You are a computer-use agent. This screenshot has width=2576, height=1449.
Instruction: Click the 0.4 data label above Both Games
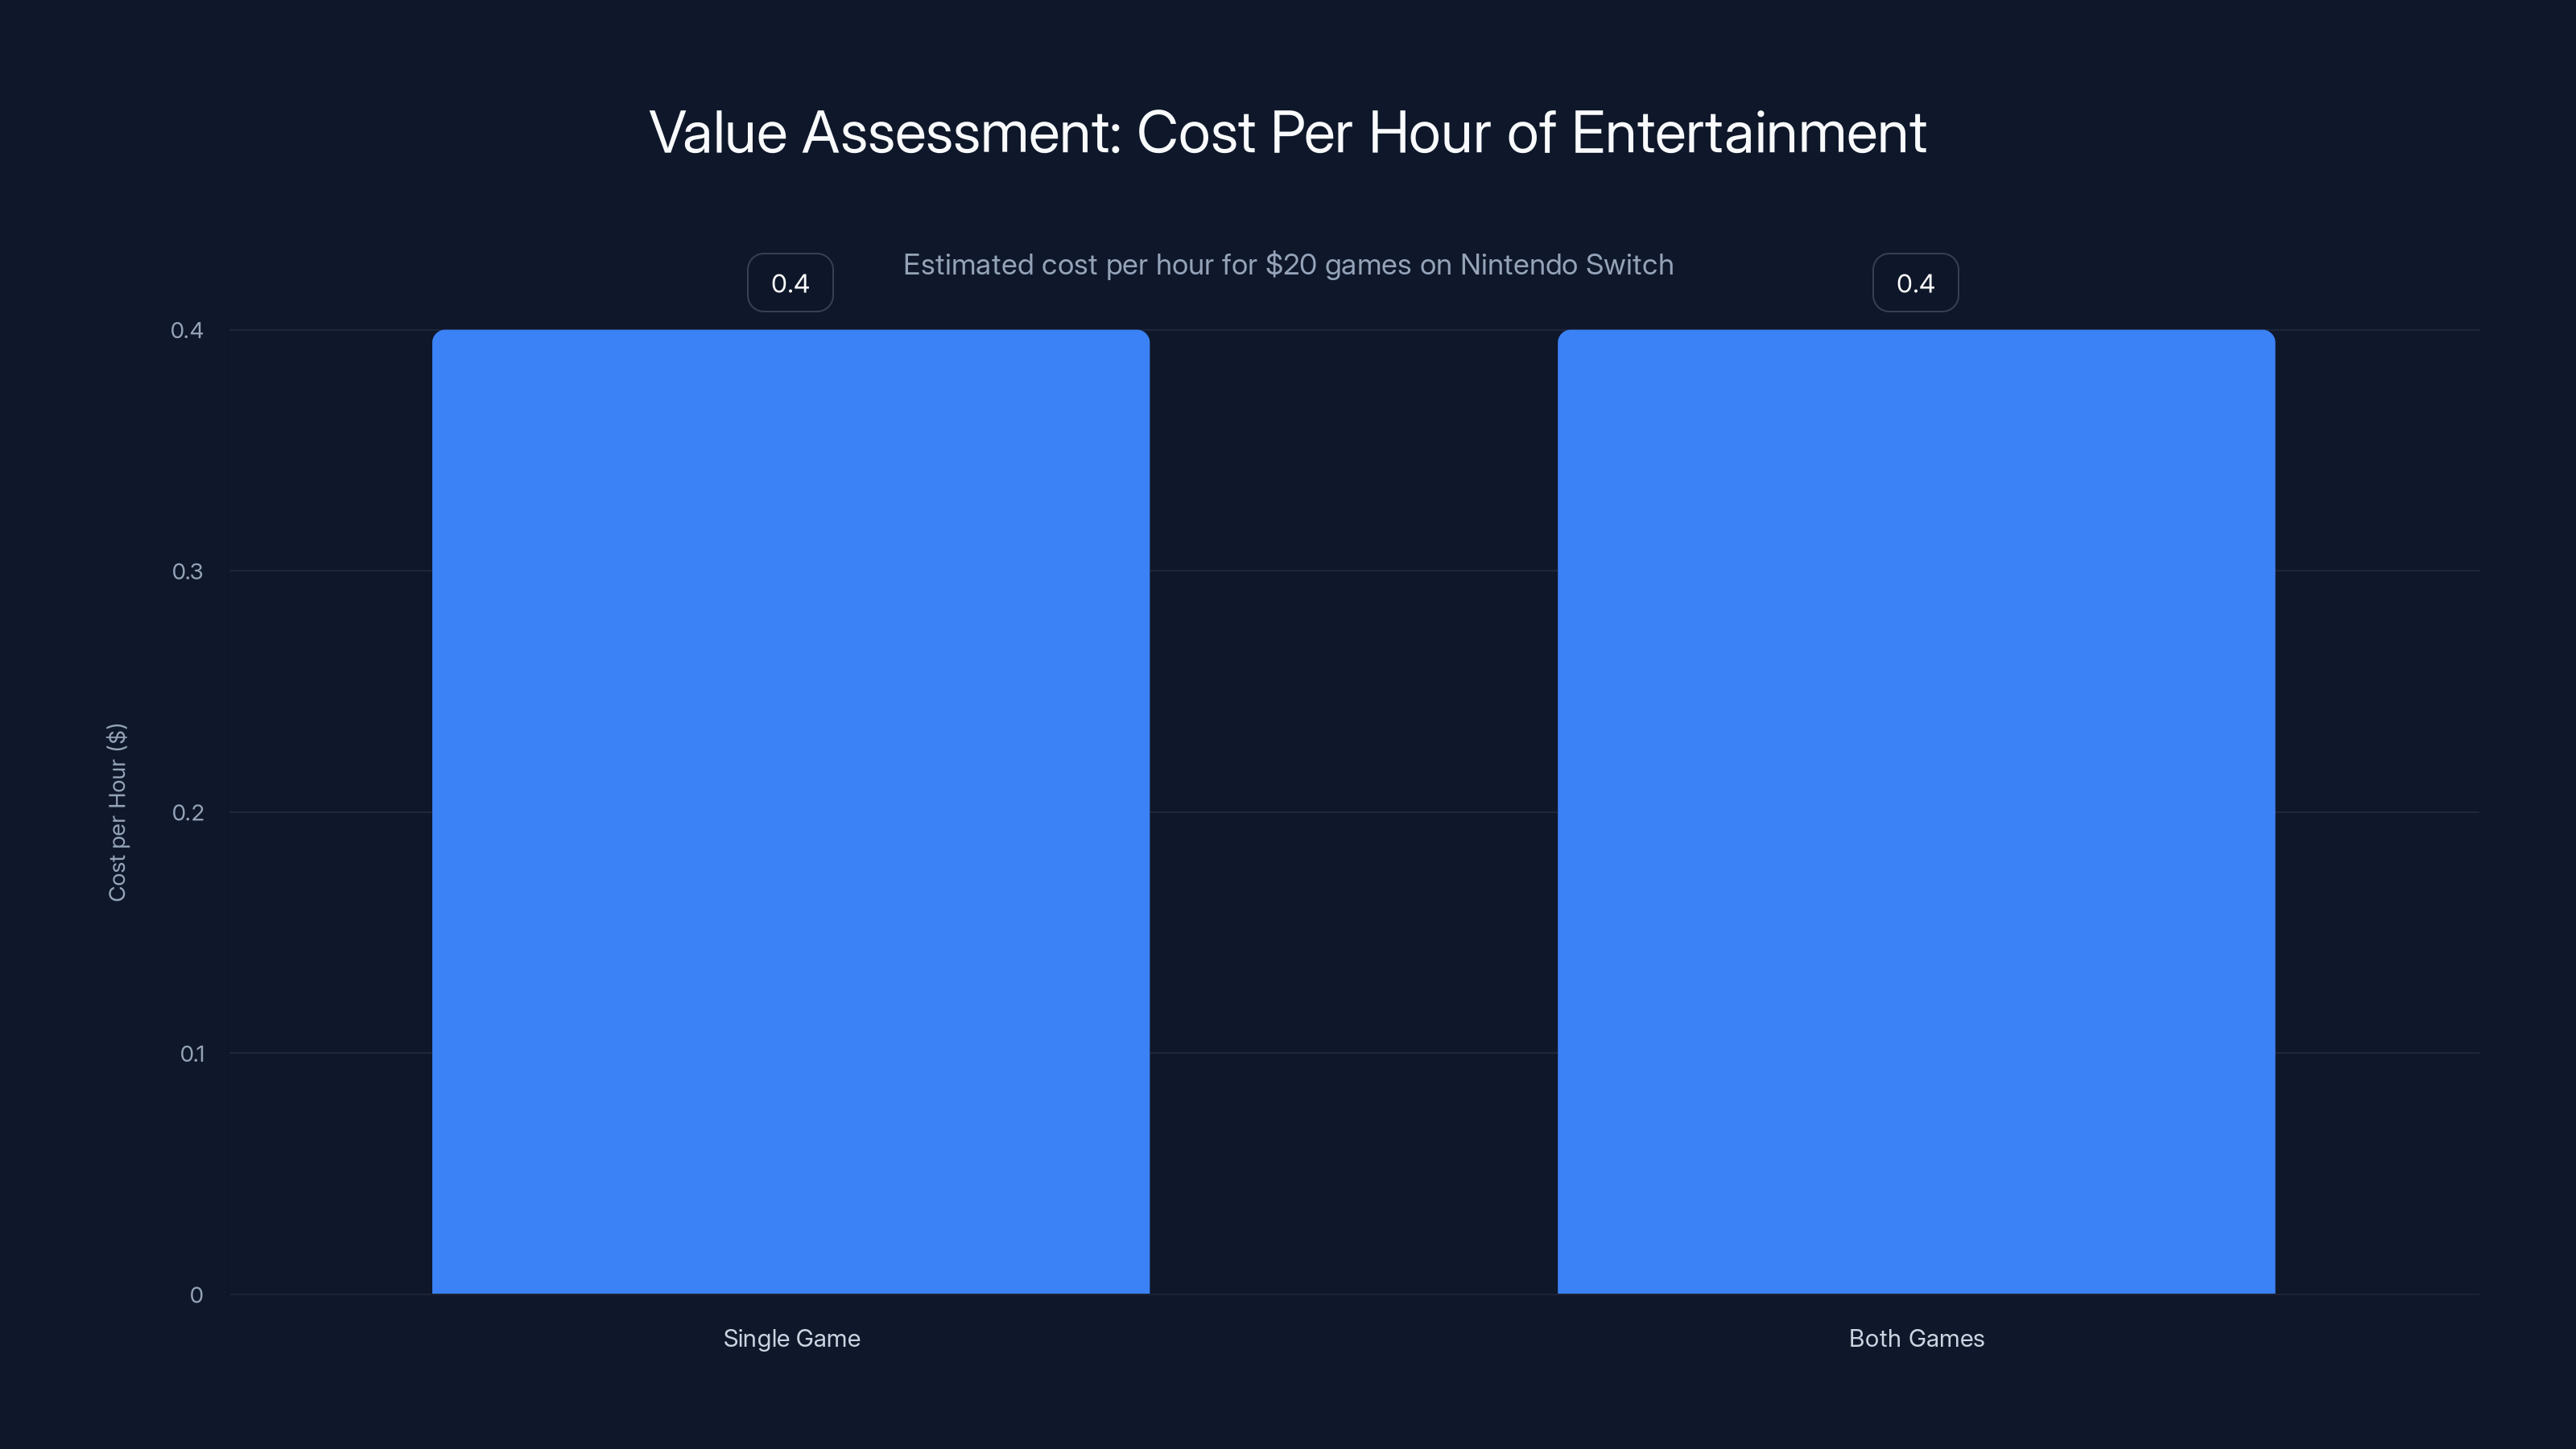pos(1915,282)
